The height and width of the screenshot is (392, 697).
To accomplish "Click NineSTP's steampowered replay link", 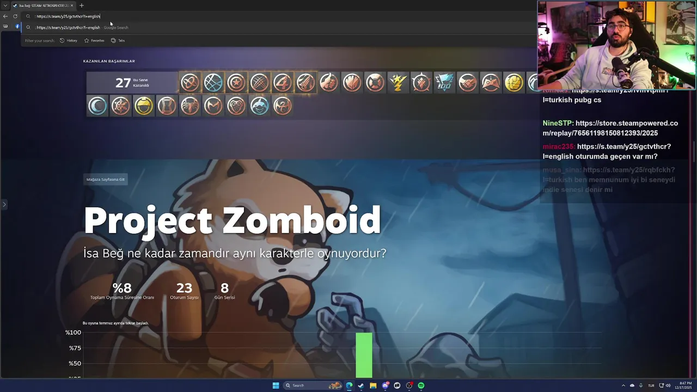I will pos(610,128).
